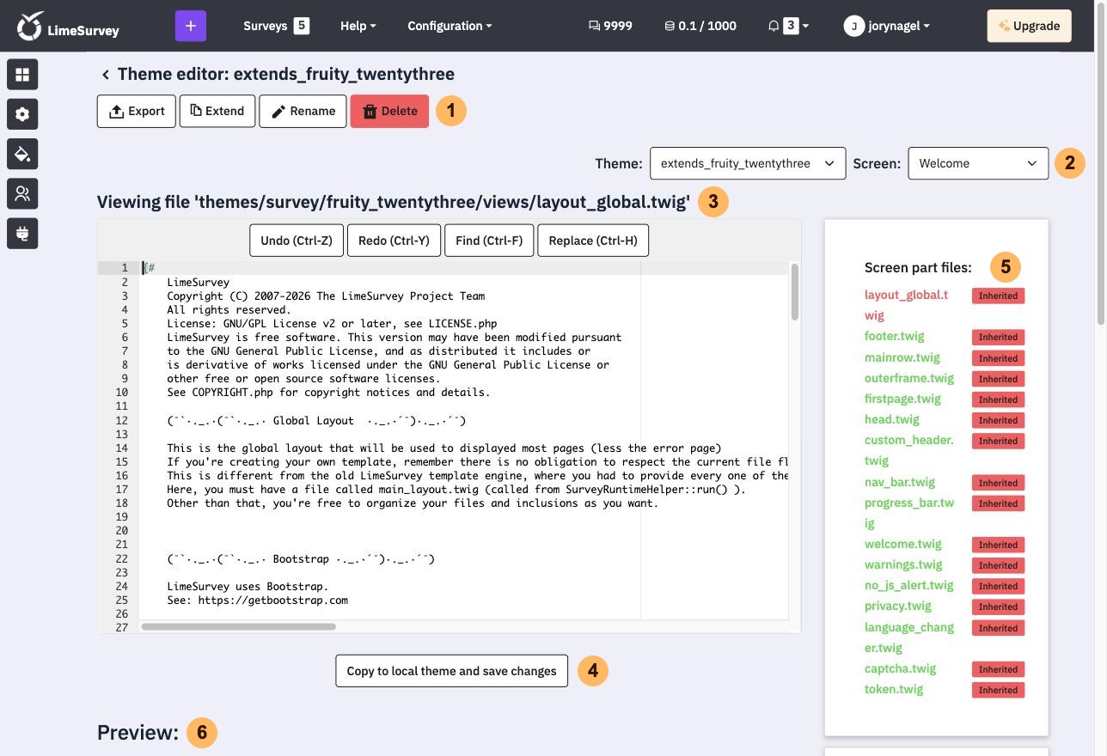
Task: Click Inherited badge next to welcome.twig
Action: [998, 545]
